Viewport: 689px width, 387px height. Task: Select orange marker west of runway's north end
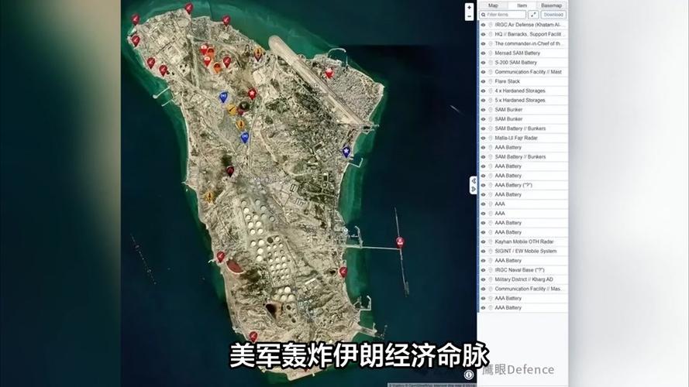coord(258,53)
